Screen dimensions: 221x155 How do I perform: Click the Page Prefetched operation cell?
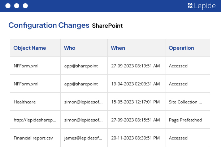(x=185, y=120)
